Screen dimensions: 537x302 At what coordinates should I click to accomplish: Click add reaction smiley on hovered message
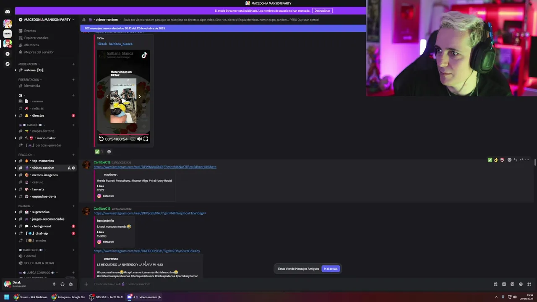pos(509,160)
